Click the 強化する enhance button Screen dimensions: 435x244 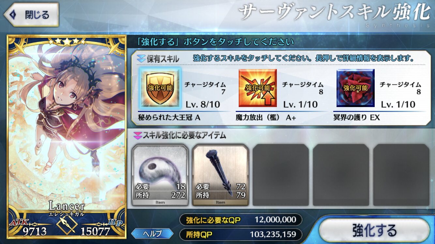[x=374, y=230]
